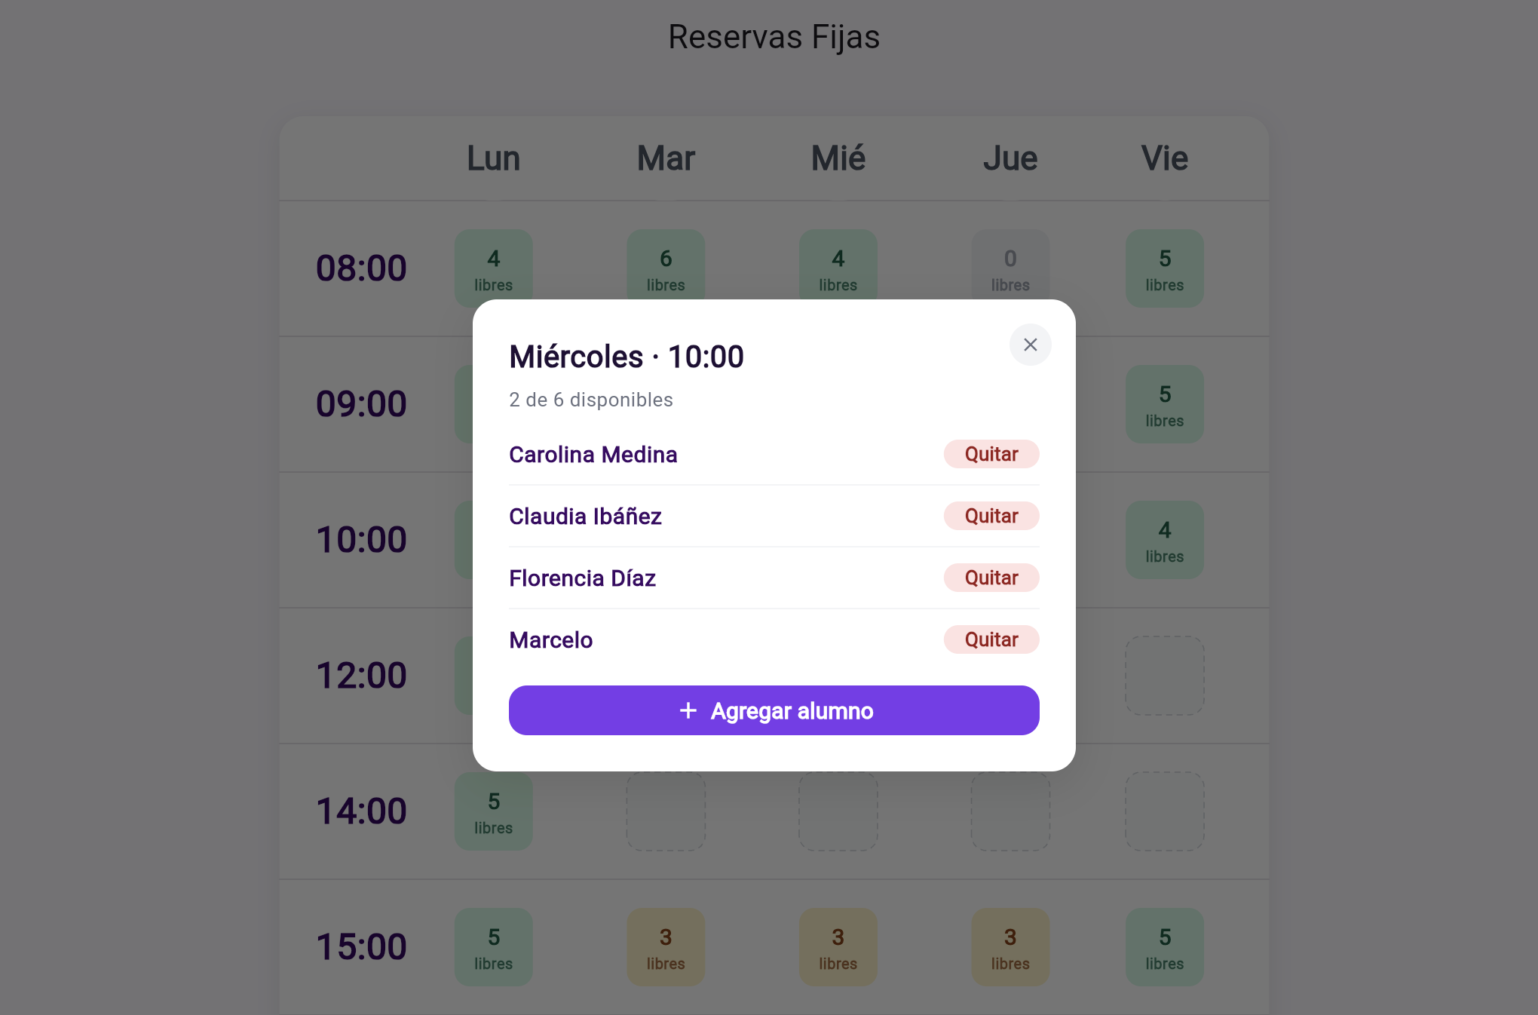Viewport: 1538px width, 1015px height.
Task: Remove Marcelo using Quitar
Action: click(x=991, y=639)
